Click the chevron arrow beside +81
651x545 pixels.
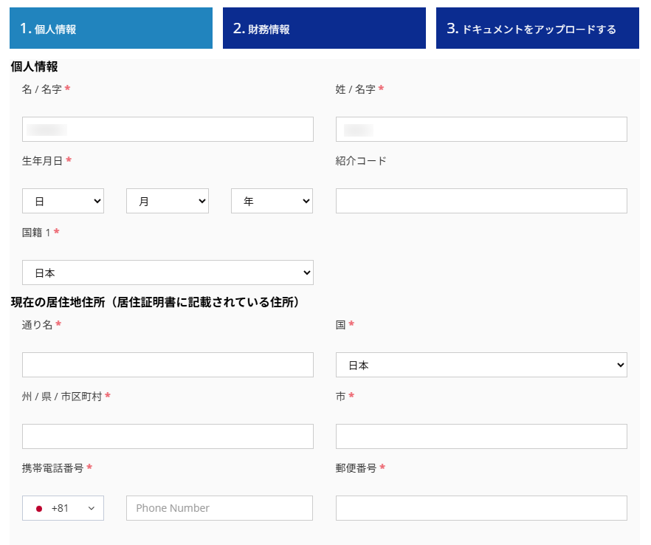[92, 508]
